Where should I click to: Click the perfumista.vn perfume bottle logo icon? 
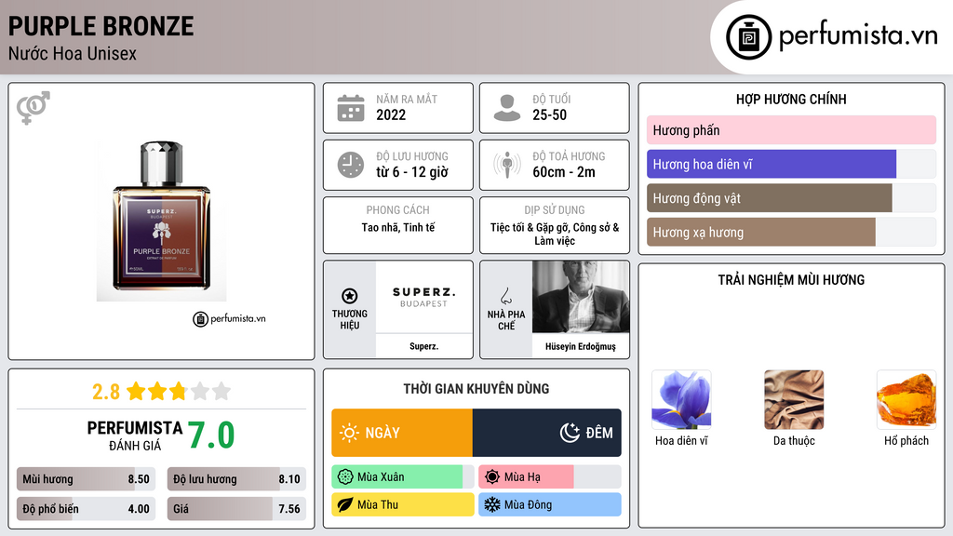point(748,37)
